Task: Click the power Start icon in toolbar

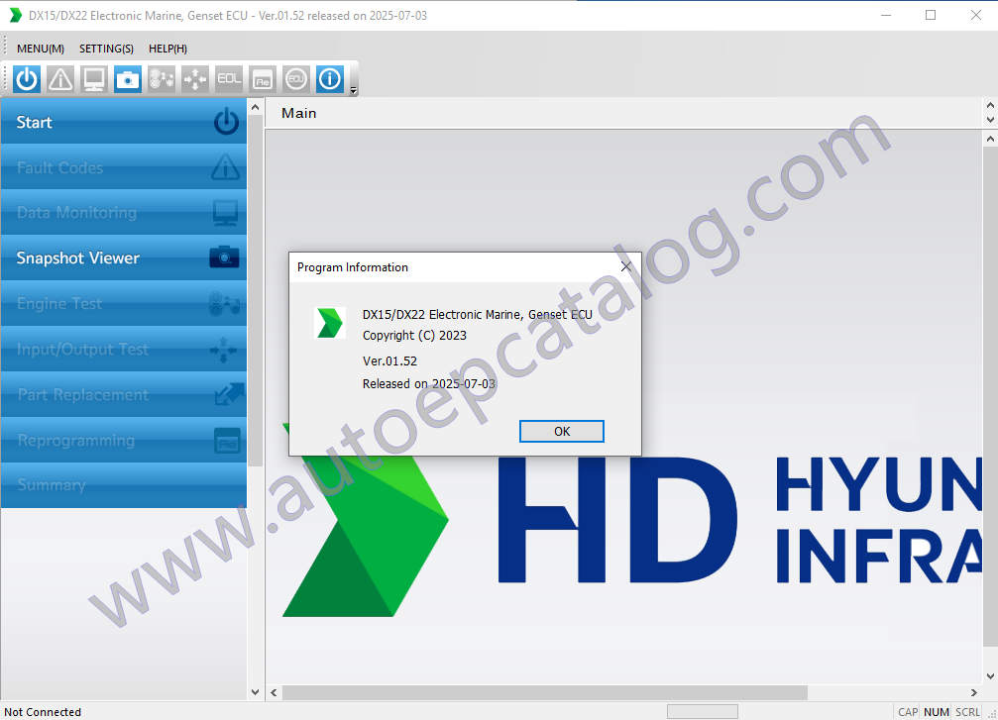Action: [27, 79]
